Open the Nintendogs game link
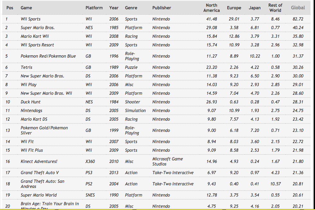The image size is (315, 210). 32,111
